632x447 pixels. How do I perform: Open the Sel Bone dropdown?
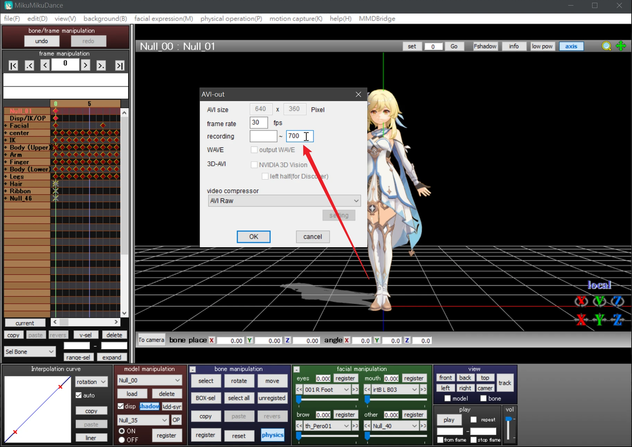[x=29, y=352]
